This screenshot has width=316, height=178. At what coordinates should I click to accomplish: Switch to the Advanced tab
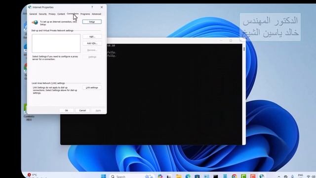[96, 14]
